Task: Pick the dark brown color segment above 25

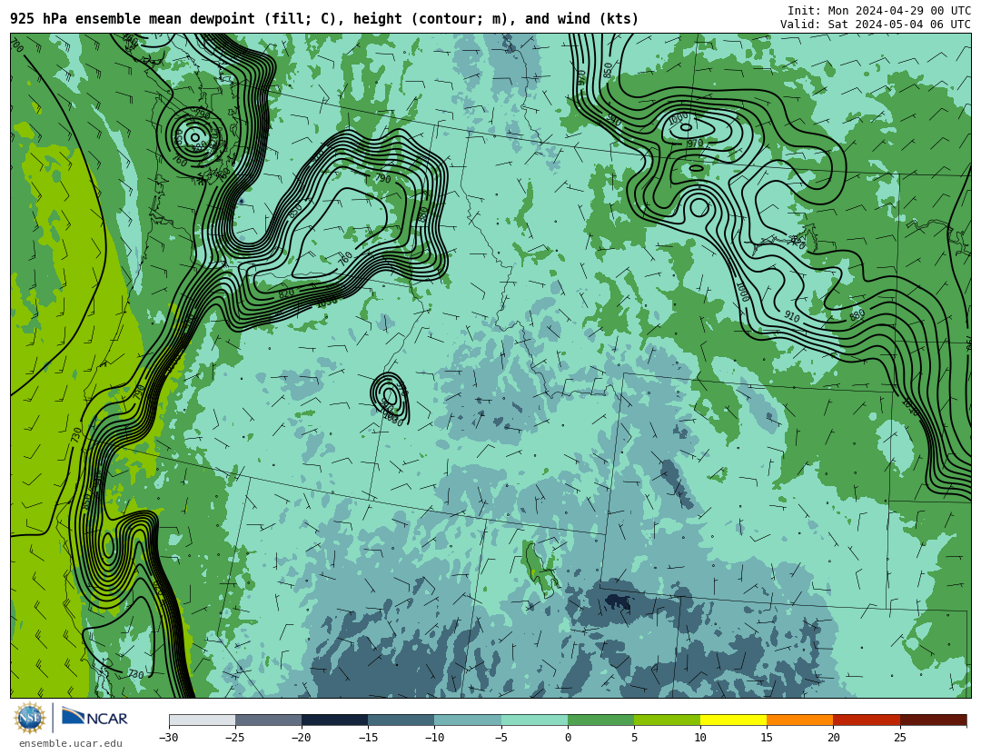Action: click(x=933, y=720)
